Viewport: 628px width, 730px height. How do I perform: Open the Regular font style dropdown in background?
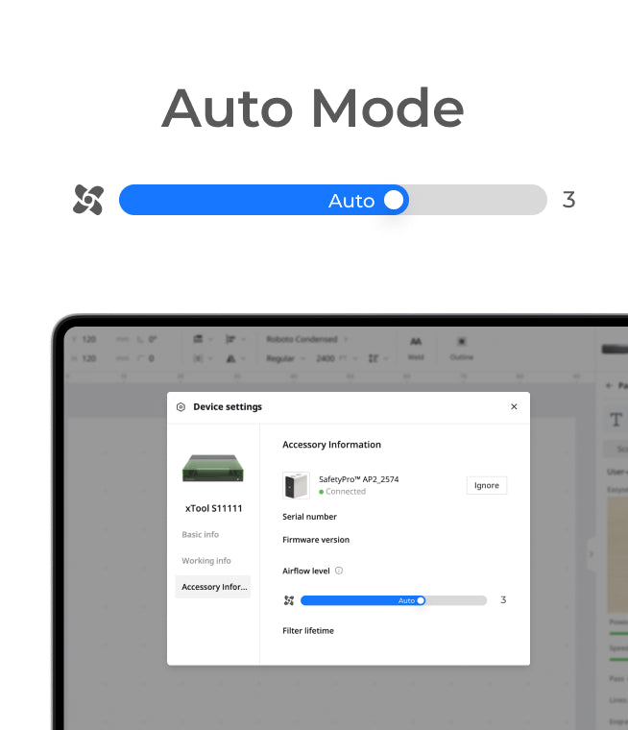[285, 358]
